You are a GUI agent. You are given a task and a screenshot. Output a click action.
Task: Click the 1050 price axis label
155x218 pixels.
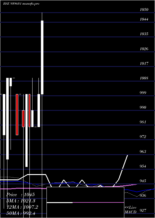(x=144, y=10)
